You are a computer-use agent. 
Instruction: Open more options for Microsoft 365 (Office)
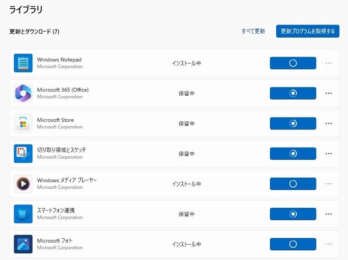click(328, 93)
